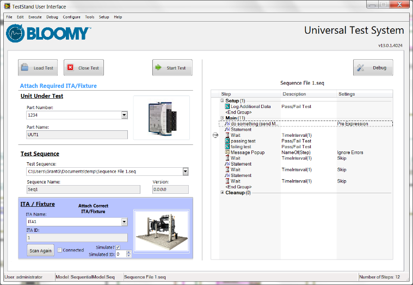Click the Setup group's End Group row
This screenshot has height=285, width=413.
pos(238,112)
